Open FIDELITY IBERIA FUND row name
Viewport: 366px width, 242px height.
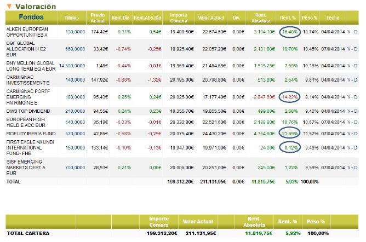tap(31, 134)
